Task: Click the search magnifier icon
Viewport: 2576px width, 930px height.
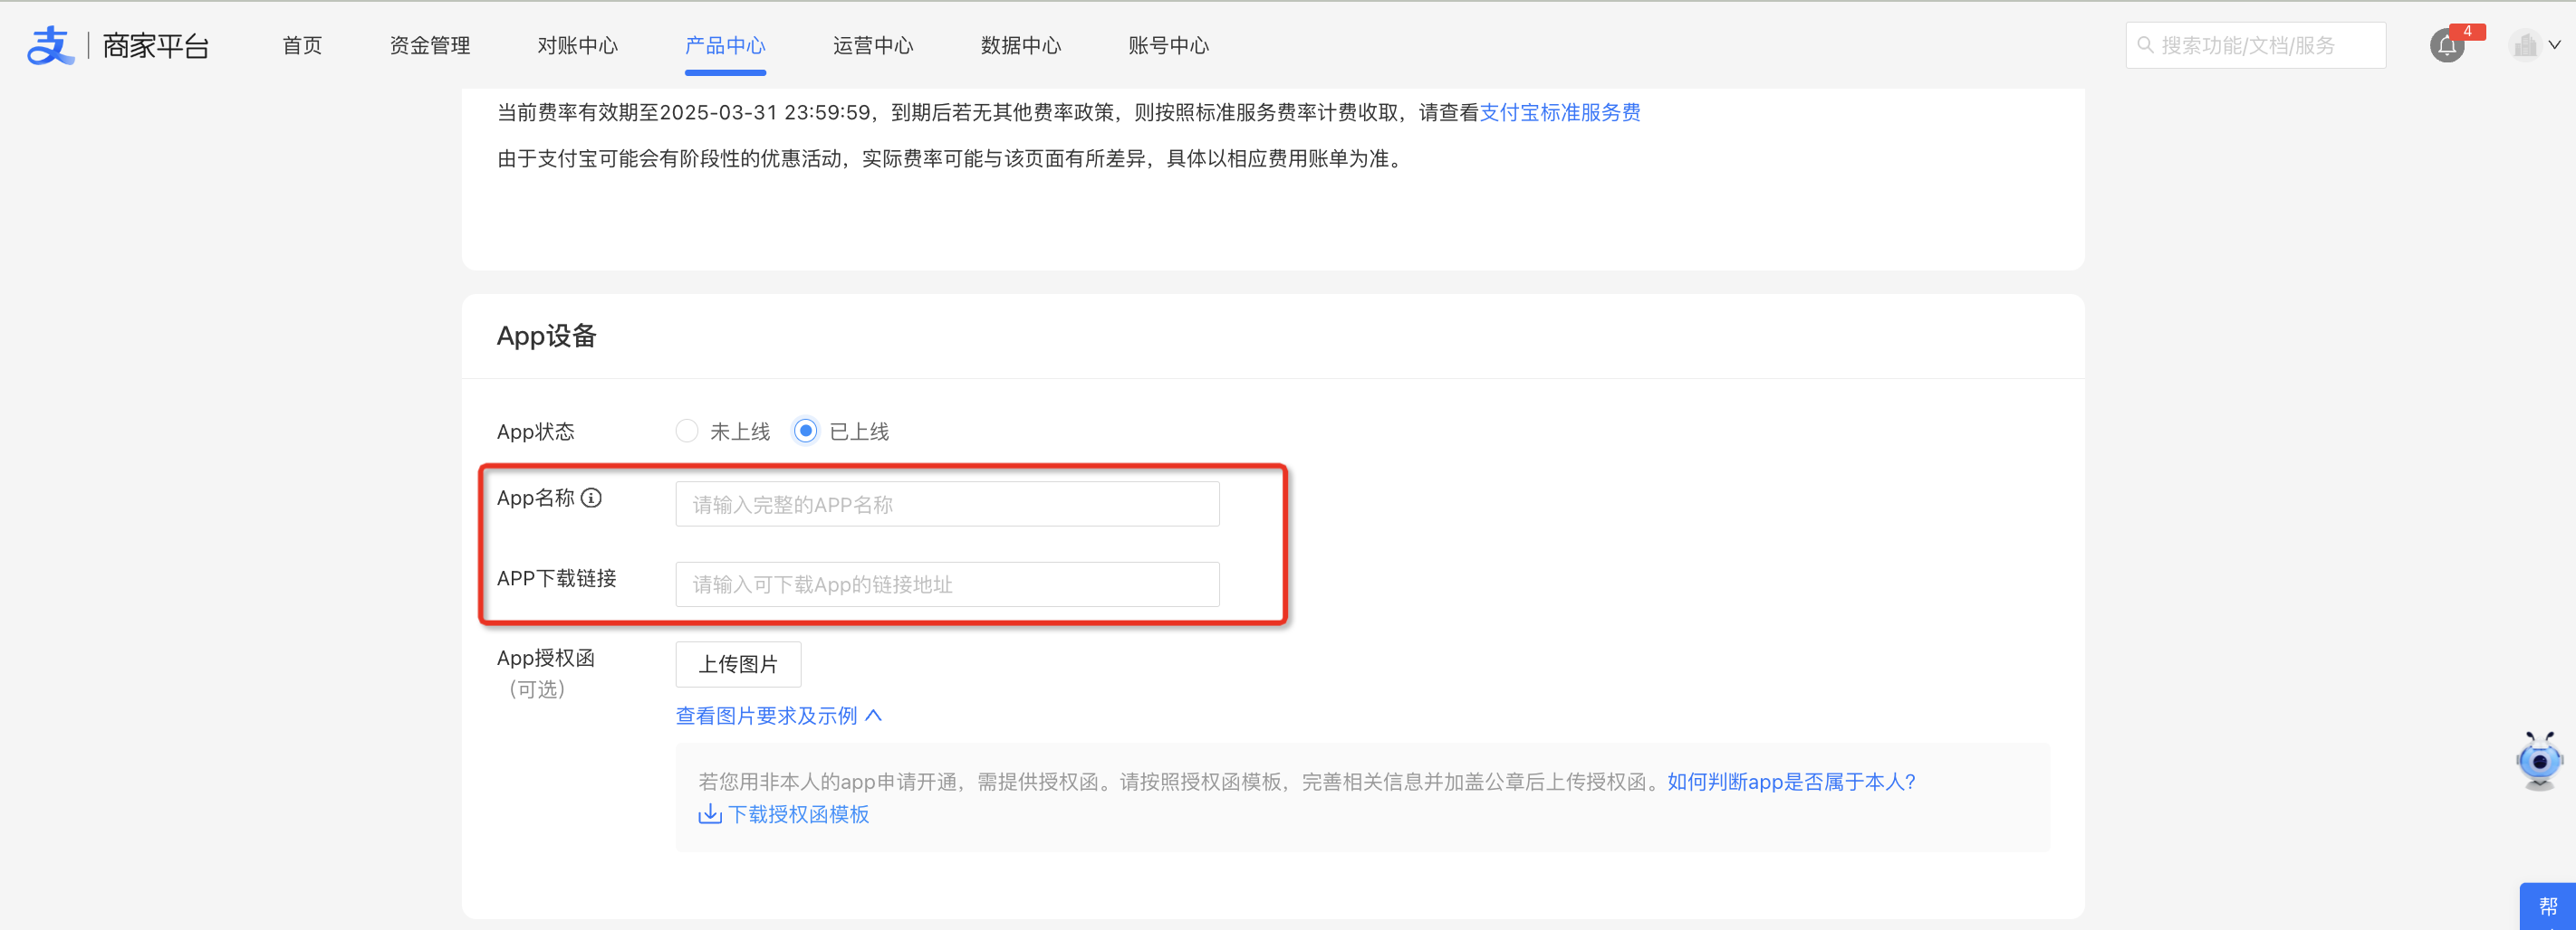Action: (x=2145, y=45)
